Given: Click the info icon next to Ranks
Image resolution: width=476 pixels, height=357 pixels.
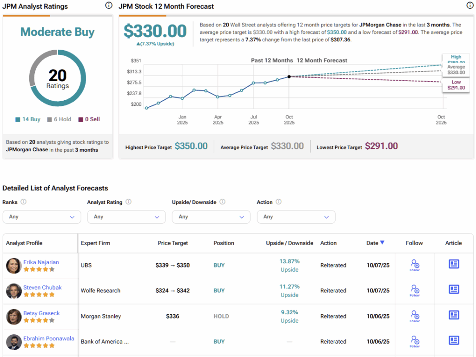Looking at the screenshot, I should [x=24, y=202].
